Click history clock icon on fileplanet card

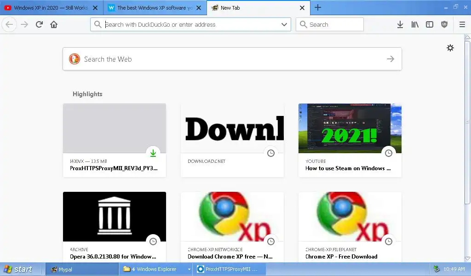click(x=389, y=241)
